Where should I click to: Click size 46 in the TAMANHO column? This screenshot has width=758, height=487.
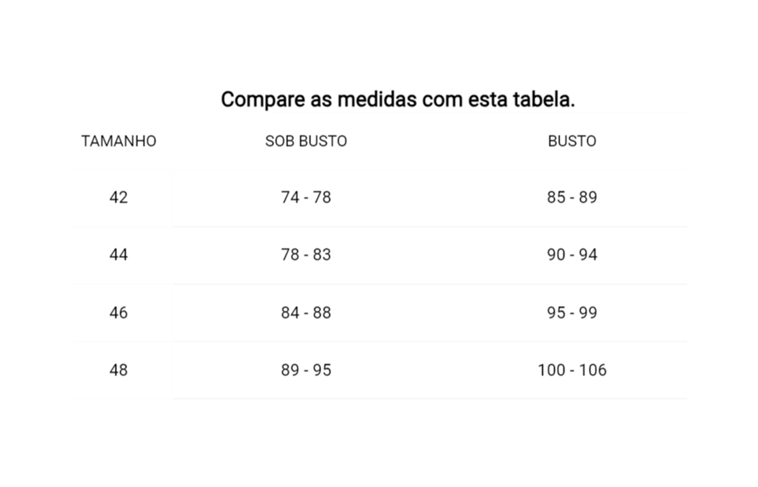point(119,313)
